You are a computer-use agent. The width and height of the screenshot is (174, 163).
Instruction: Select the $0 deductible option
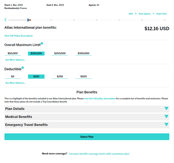tap(13, 76)
